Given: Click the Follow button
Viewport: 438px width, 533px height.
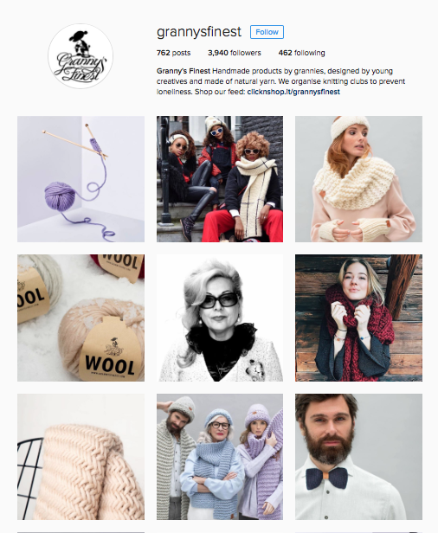Looking at the screenshot, I should click(x=267, y=32).
